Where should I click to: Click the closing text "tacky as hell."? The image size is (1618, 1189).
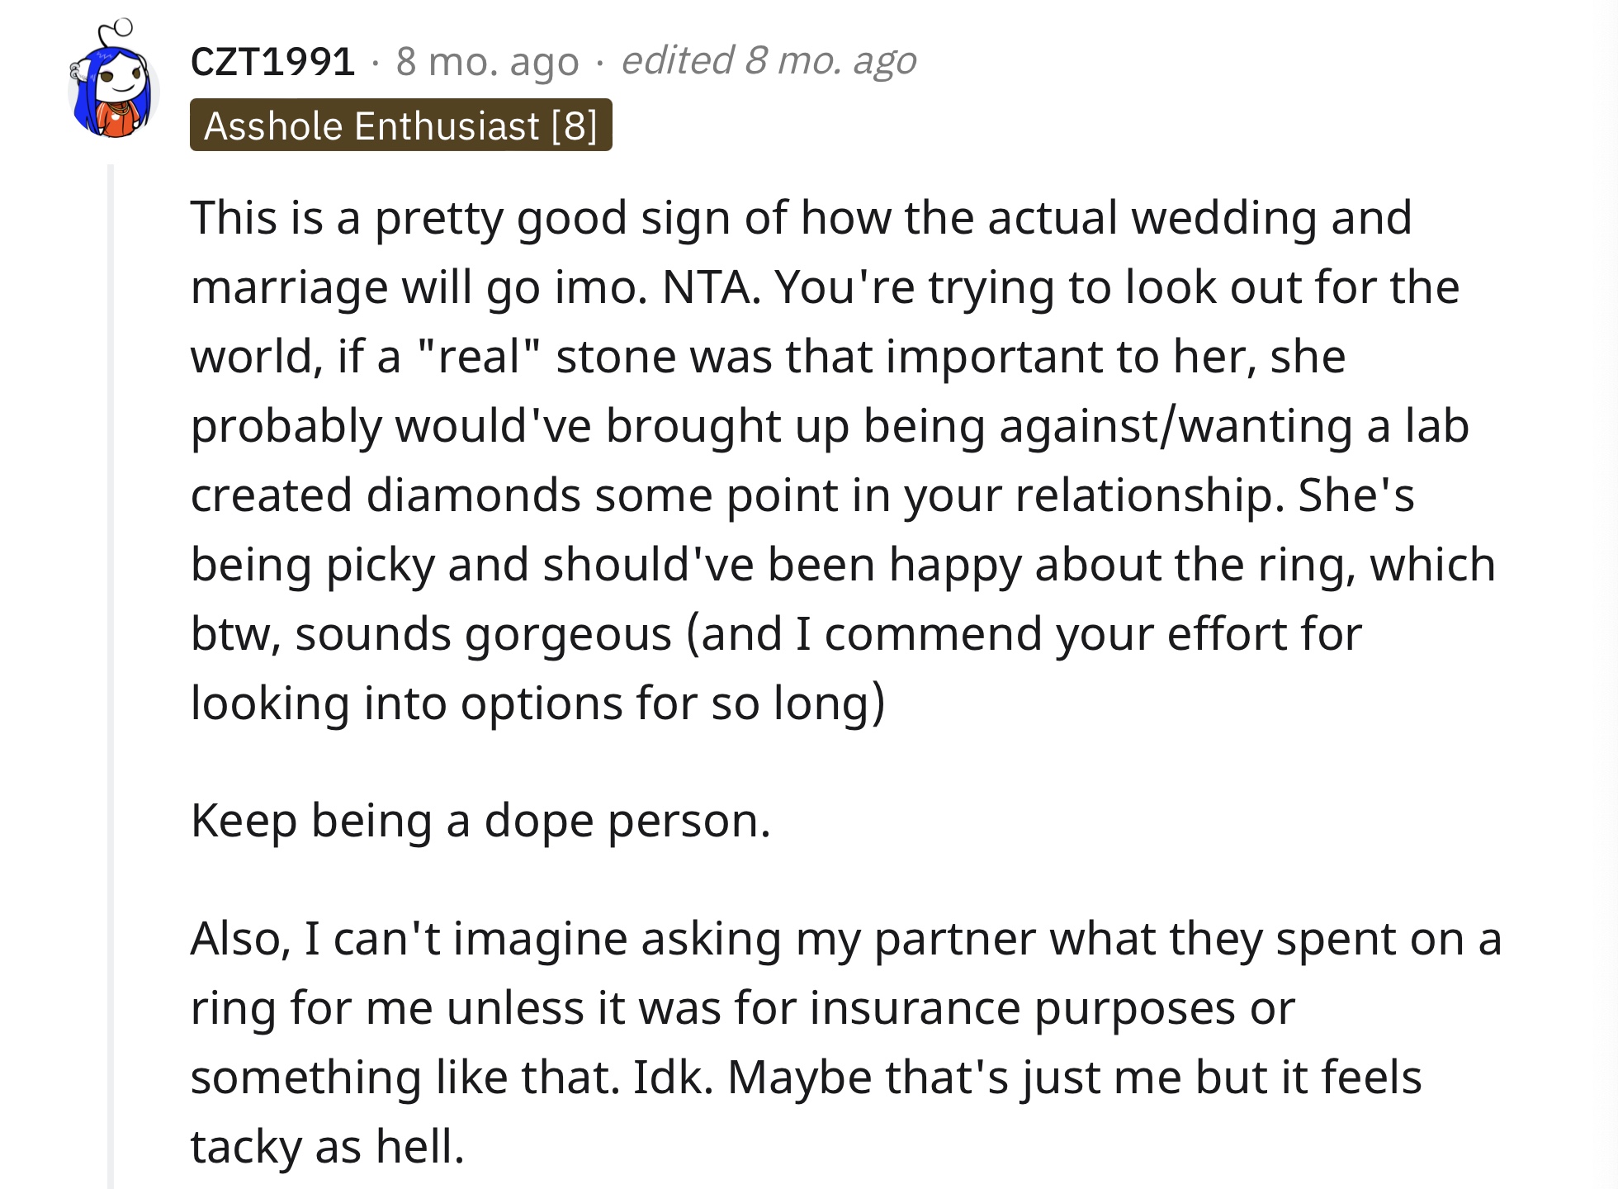[x=328, y=1146]
